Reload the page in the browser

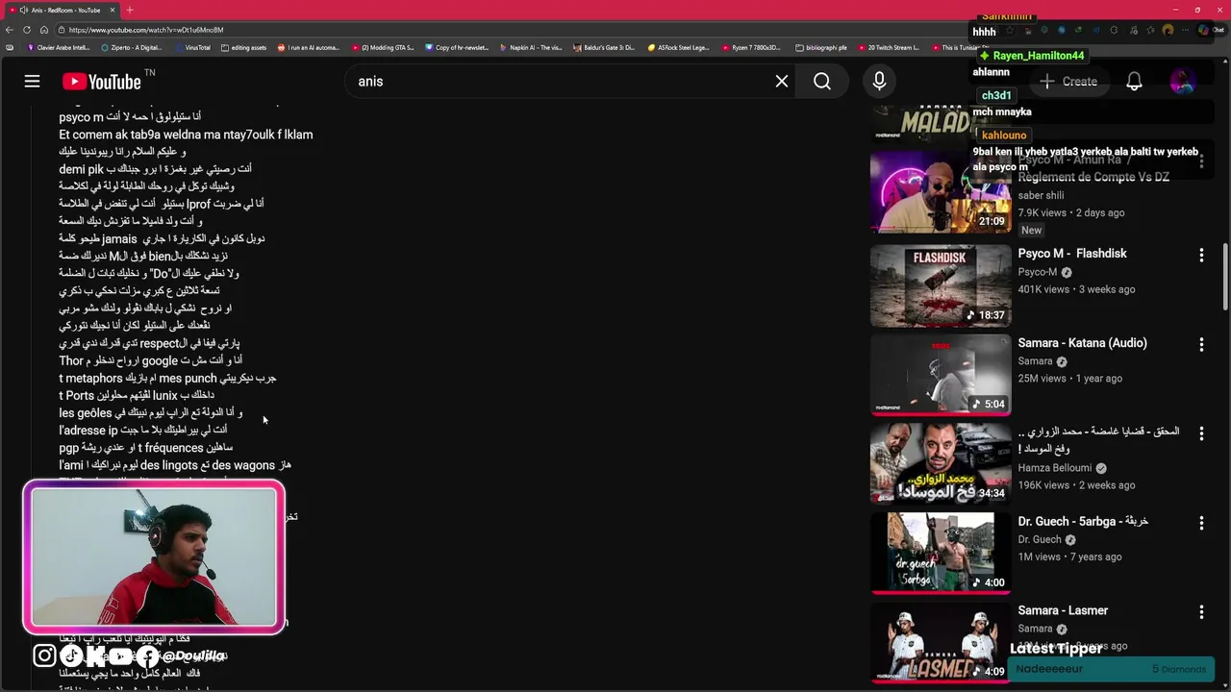coord(27,30)
